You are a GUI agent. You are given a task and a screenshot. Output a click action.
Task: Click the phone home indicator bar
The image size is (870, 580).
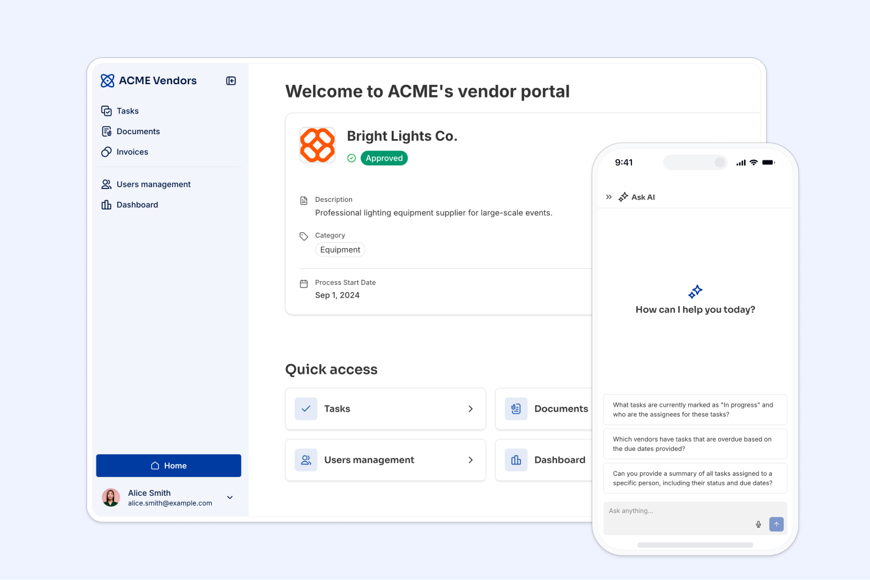[x=696, y=545]
